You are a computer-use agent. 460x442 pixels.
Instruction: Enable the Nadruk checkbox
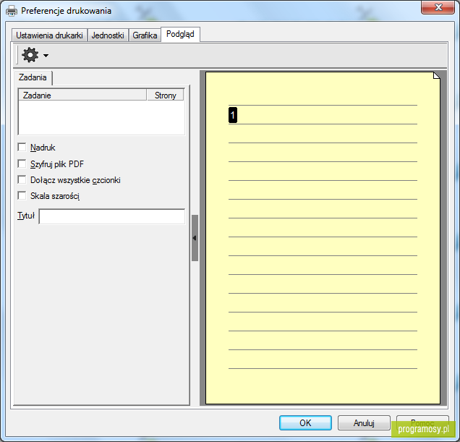(22, 147)
